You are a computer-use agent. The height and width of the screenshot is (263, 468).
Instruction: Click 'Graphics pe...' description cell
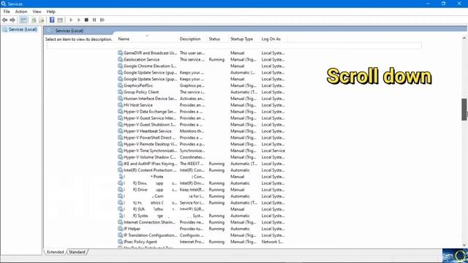pos(192,85)
